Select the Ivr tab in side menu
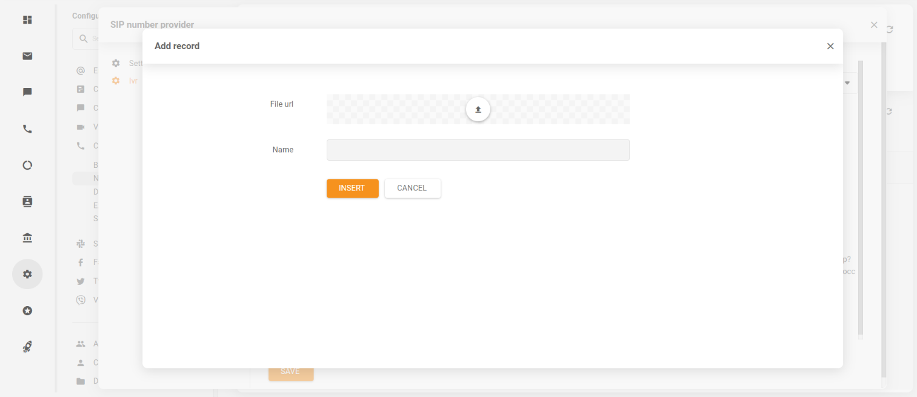 (133, 81)
